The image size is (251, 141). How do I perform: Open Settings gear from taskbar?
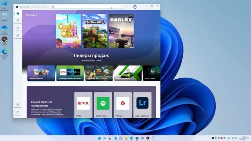tap(142, 138)
